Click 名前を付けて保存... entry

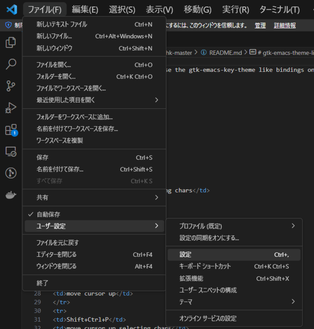pyautogui.click(x=94, y=169)
